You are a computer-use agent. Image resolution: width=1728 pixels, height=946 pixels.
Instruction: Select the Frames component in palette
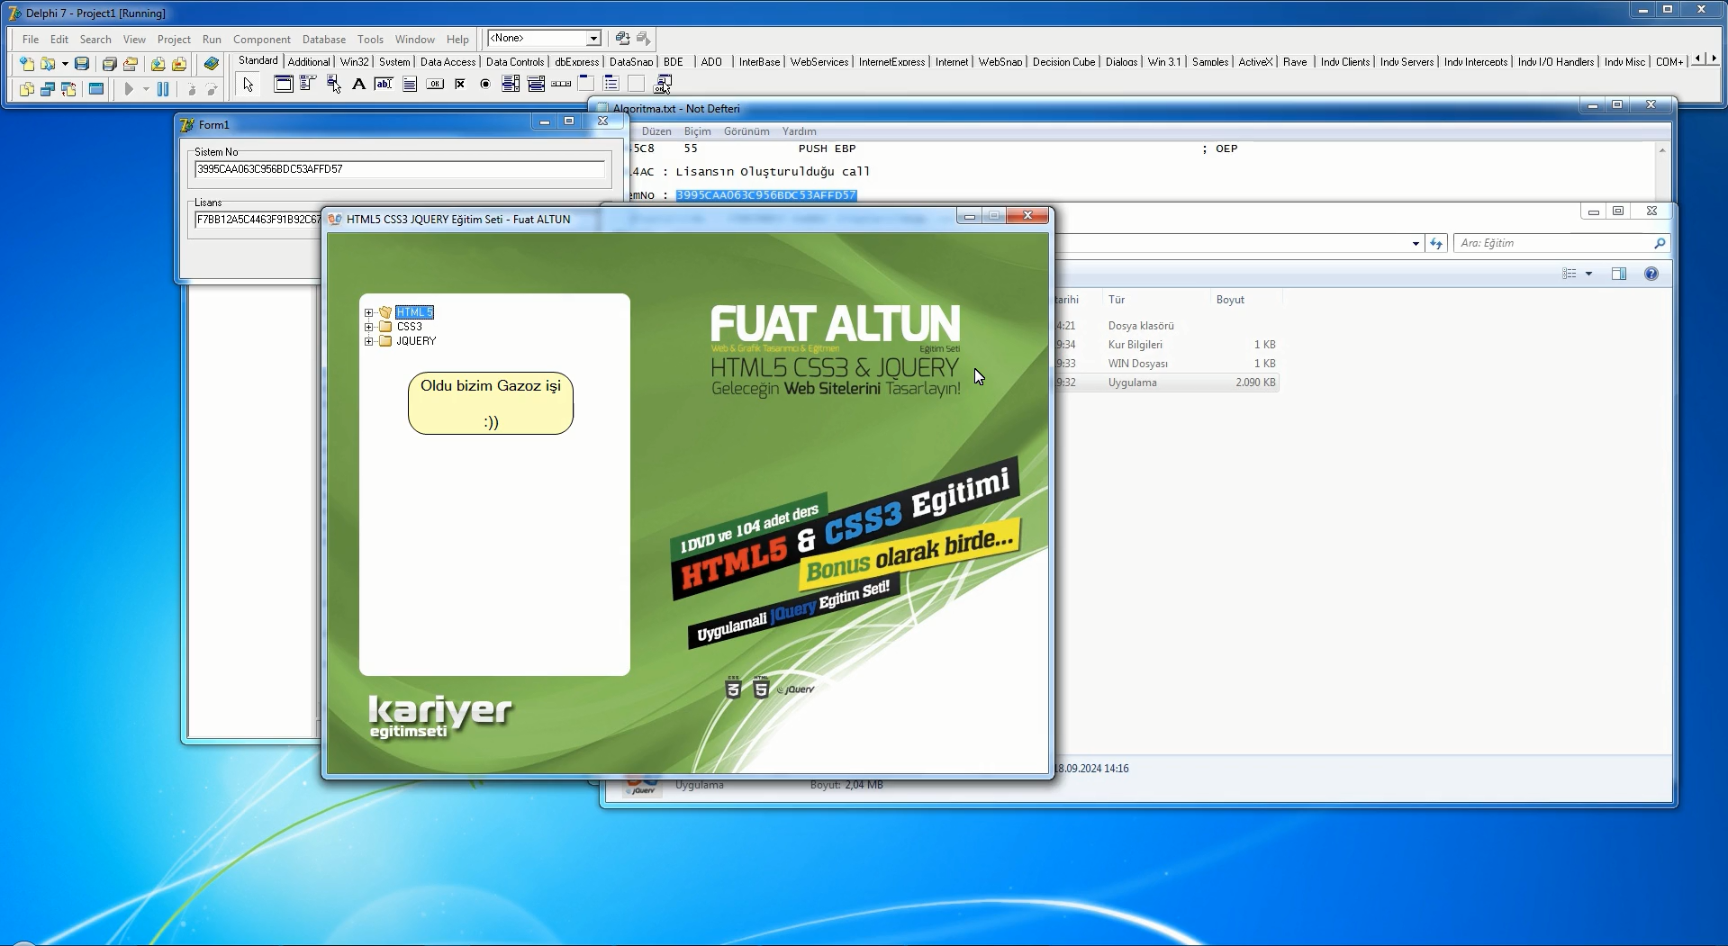283,85
